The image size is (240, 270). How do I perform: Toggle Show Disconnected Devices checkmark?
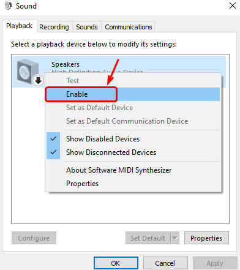point(53,152)
